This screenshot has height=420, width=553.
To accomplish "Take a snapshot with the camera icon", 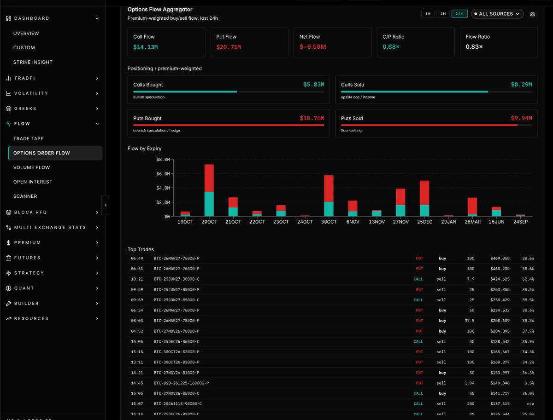I will click(532, 14).
